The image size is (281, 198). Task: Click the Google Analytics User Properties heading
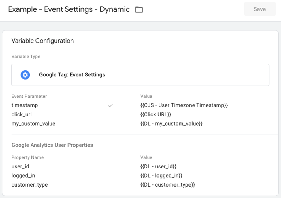[52, 145]
